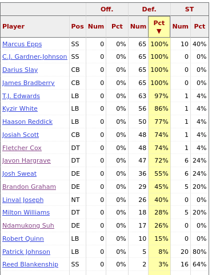The width and height of the screenshot is (212, 275).
Task: Select Darius Slay link
Action: point(20,70)
